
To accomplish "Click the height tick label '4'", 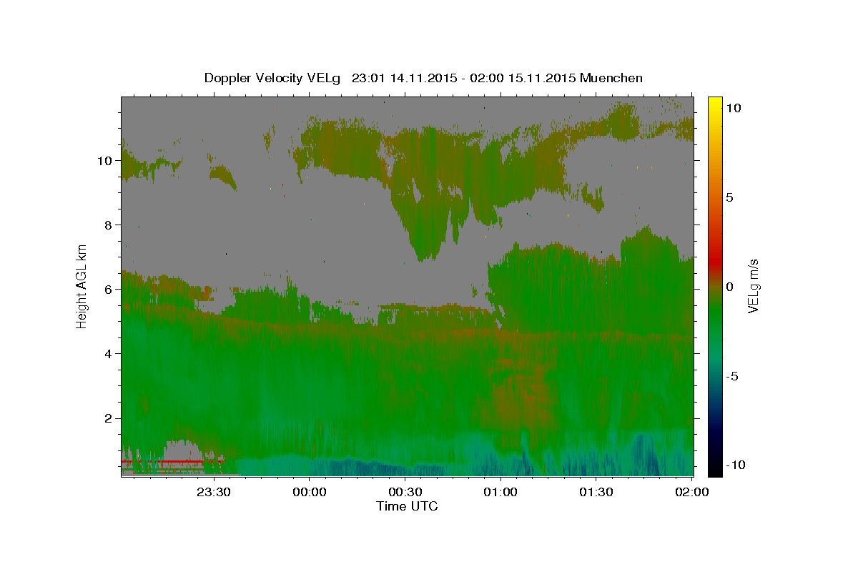I will [x=109, y=353].
